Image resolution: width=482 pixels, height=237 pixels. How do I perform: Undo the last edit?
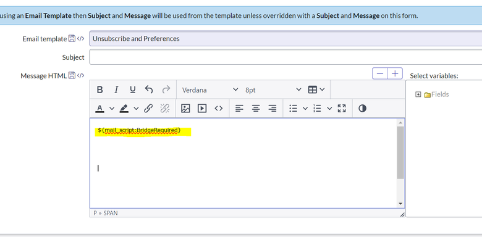pyautogui.click(x=149, y=89)
